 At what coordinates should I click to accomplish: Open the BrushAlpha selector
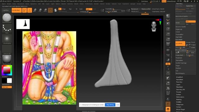(7, 39)
